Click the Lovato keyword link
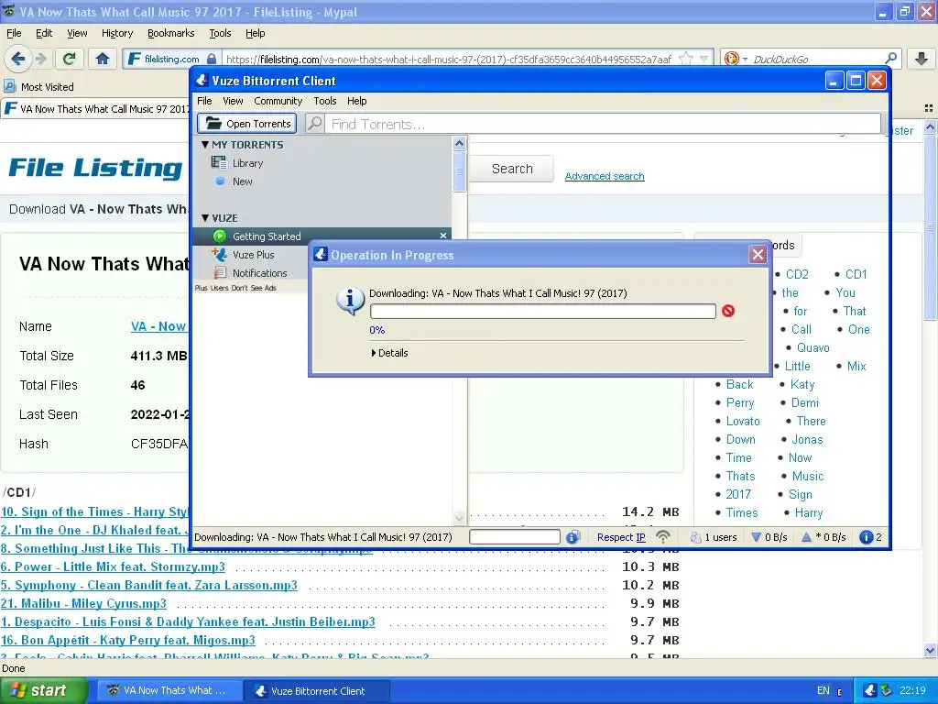 pyautogui.click(x=743, y=421)
